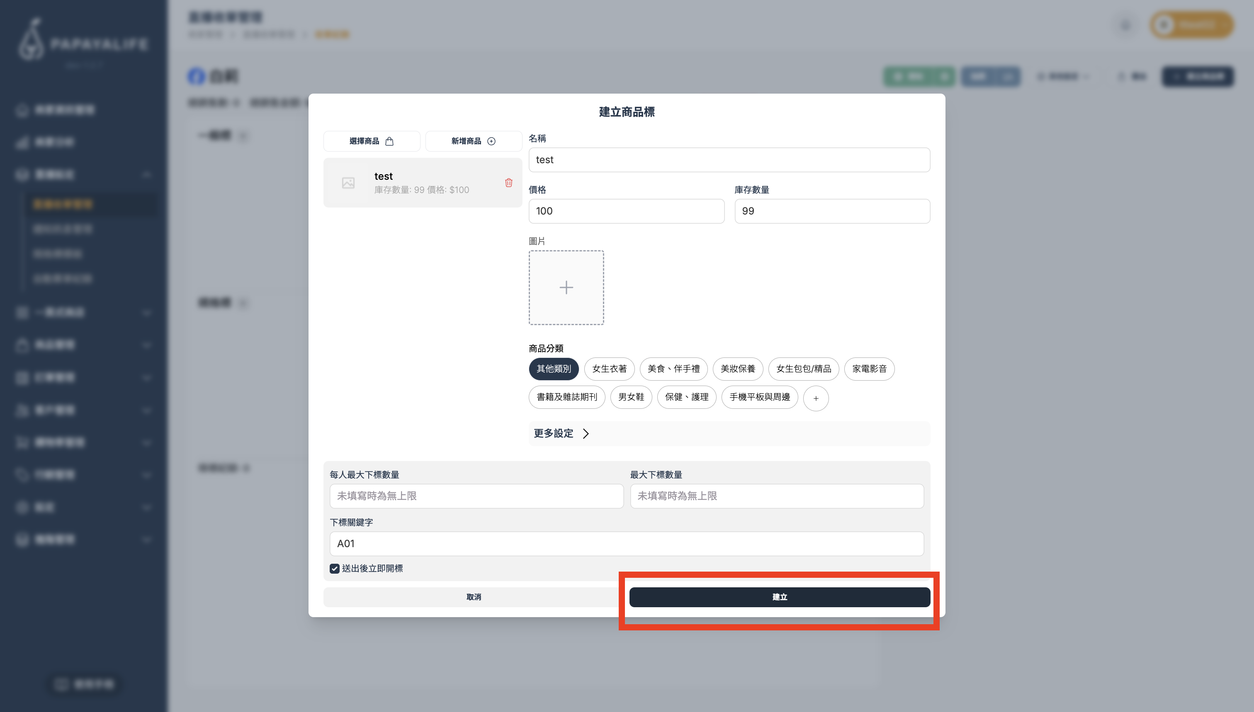Viewport: 1254px width, 712px height.
Task: Uncheck 送出後立即開標 checkbox
Action: click(x=334, y=568)
